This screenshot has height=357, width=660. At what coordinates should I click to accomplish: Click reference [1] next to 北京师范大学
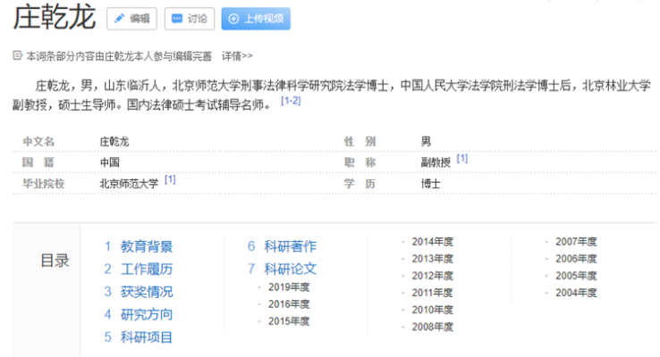pyautogui.click(x=170, y=179)
